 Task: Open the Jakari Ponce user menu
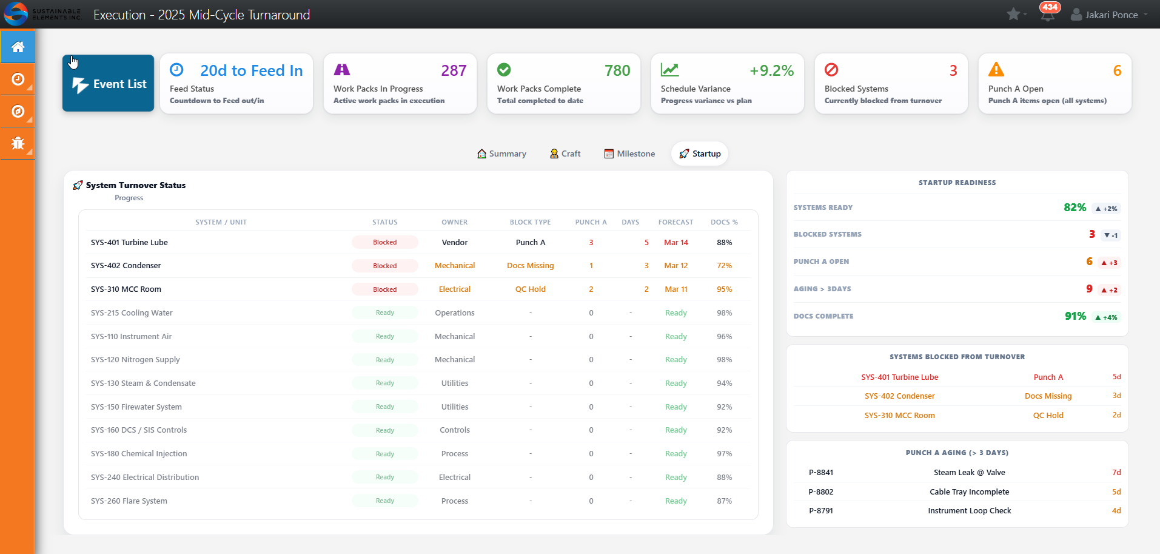click(x=1109, y=15)
